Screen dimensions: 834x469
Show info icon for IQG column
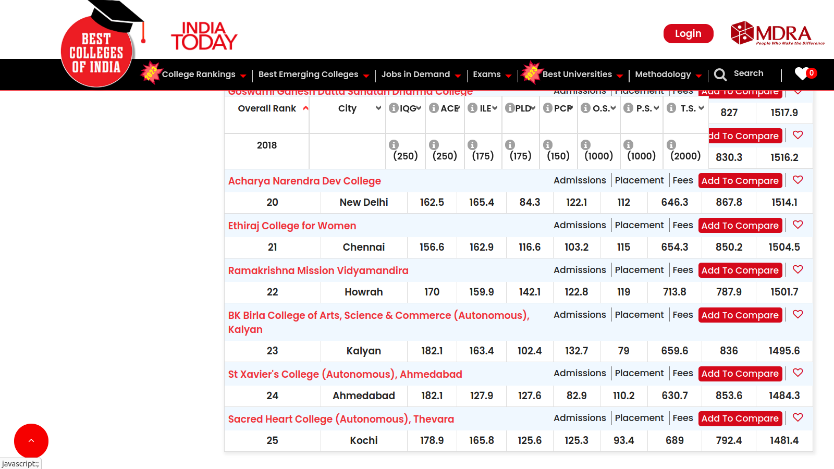[394, 108]
